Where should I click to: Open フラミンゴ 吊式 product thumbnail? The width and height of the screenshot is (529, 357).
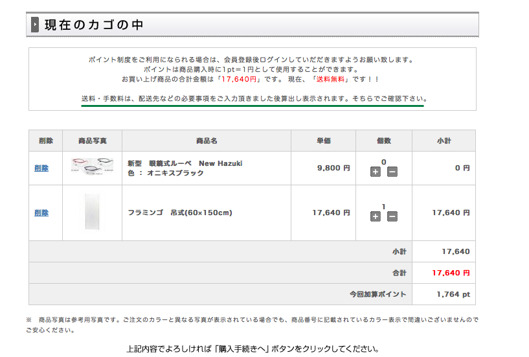pos(92,212)
